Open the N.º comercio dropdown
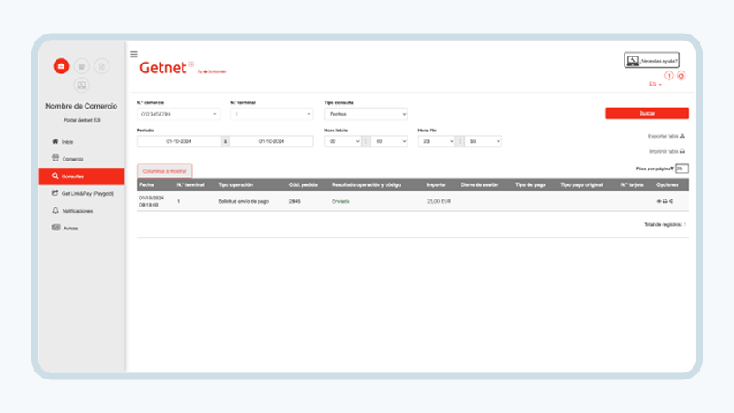Screen dimensions: 734x413 coord(178,114)
